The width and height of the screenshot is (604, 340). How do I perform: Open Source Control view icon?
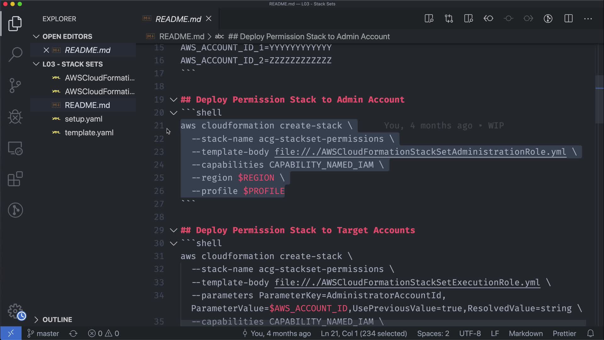tap(15, 85)
